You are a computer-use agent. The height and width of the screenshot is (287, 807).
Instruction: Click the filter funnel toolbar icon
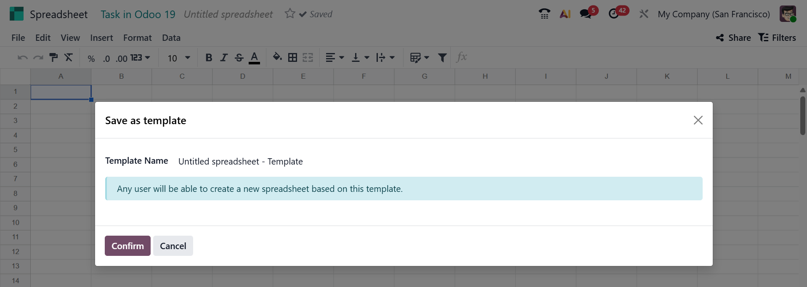tap(442, 58)
